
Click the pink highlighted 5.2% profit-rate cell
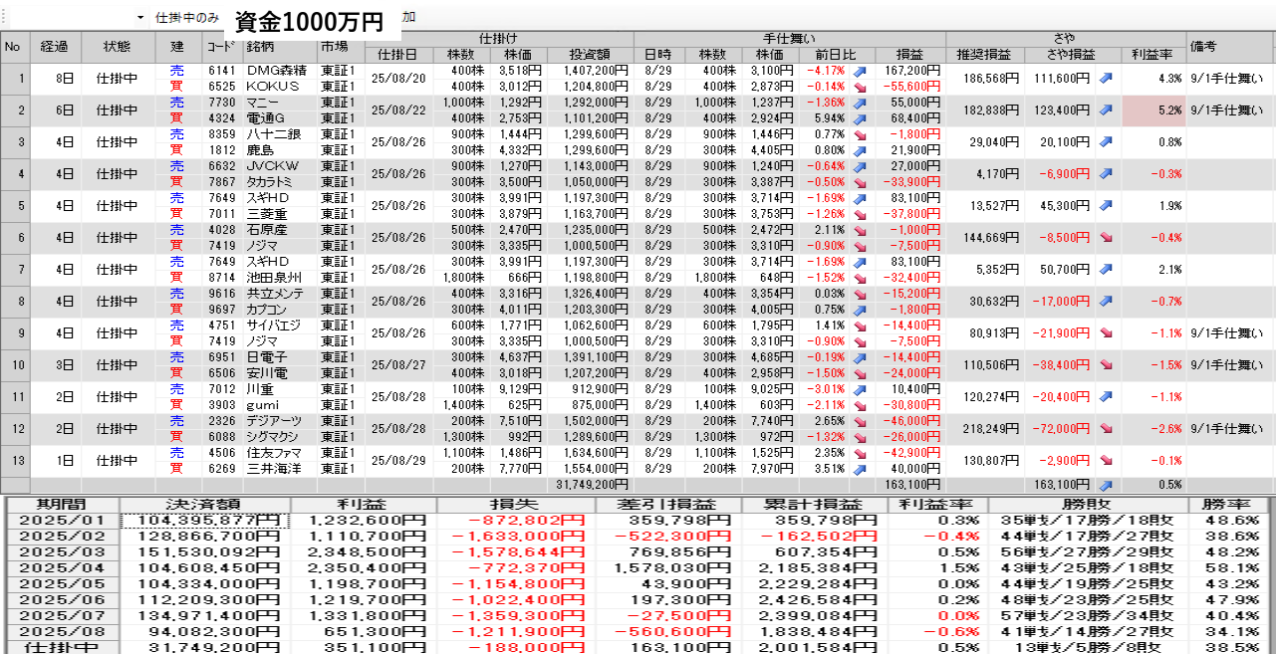[x=1153, y=110]
